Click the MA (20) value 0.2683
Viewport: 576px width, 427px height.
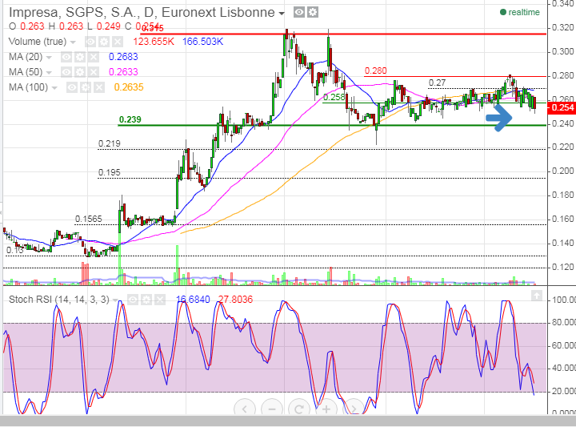pos(123,57)
